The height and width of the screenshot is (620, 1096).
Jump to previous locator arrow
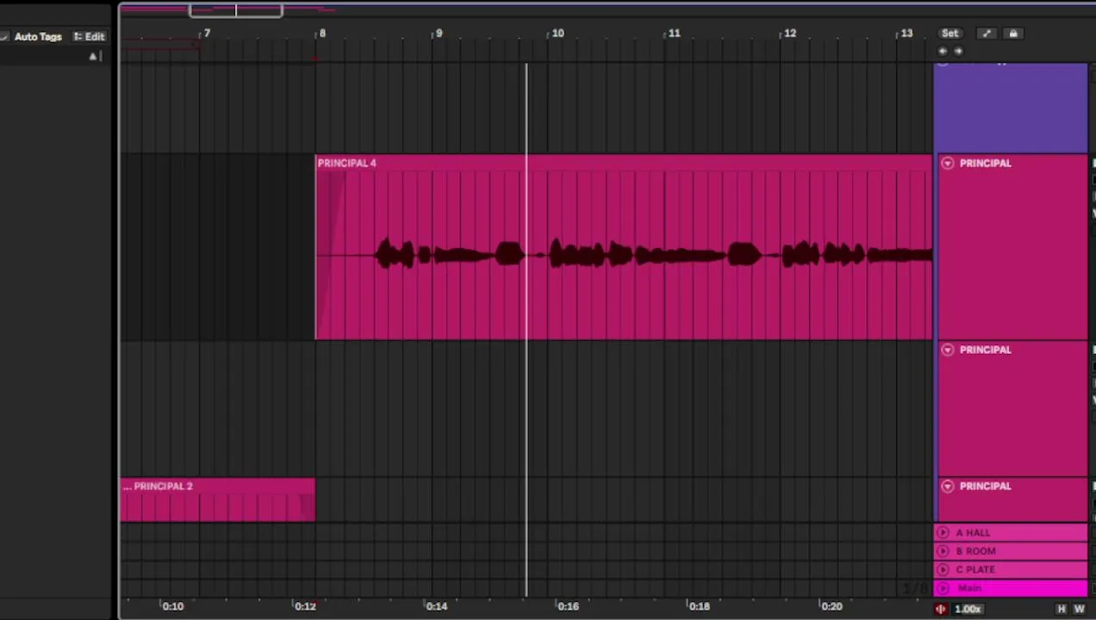tap(943, 51)
